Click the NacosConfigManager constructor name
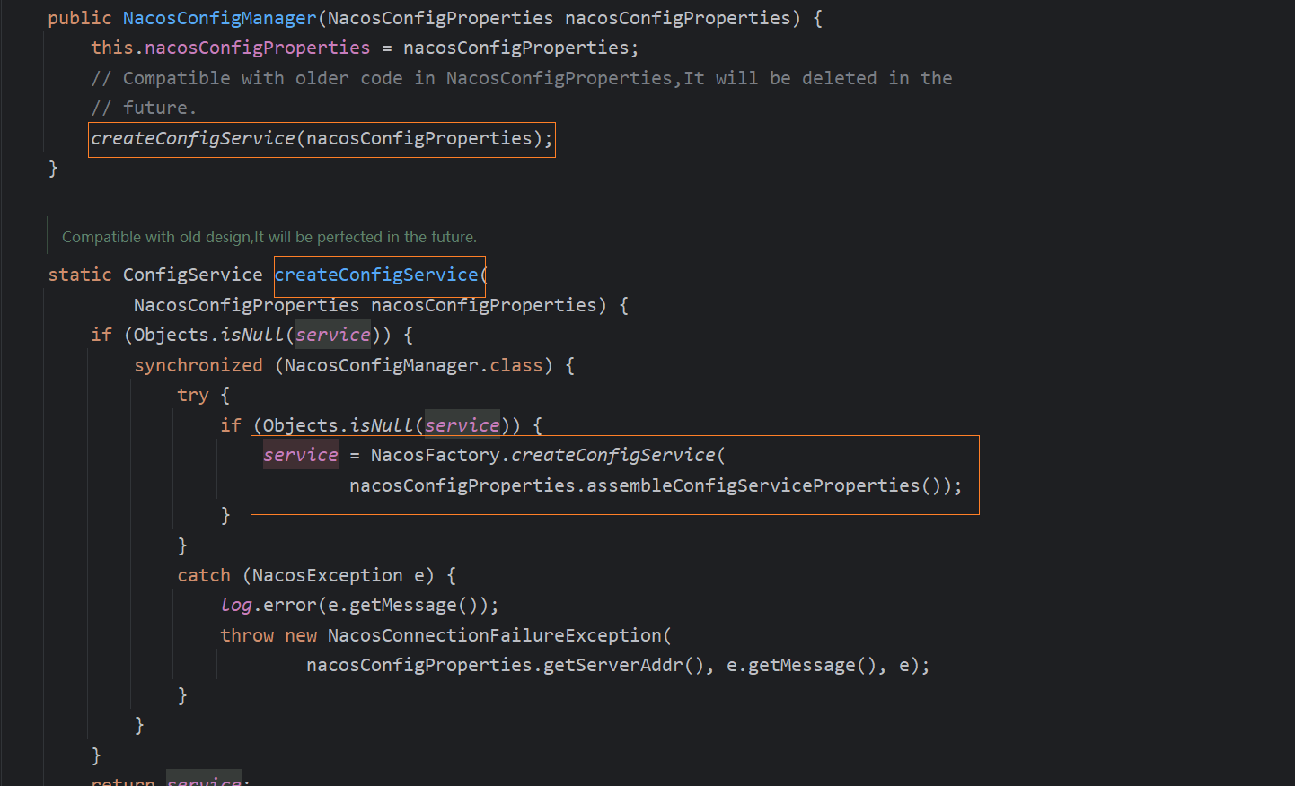This screenshot has height=786, width=1295. pyautogui.click(x=219, y=18)
